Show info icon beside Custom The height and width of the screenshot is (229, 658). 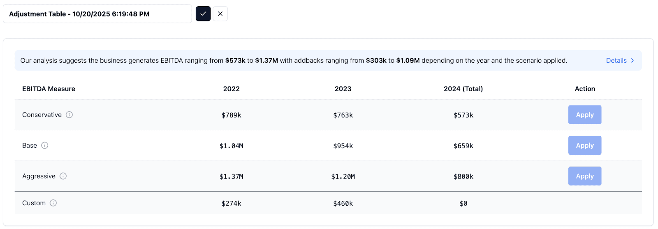53,203
